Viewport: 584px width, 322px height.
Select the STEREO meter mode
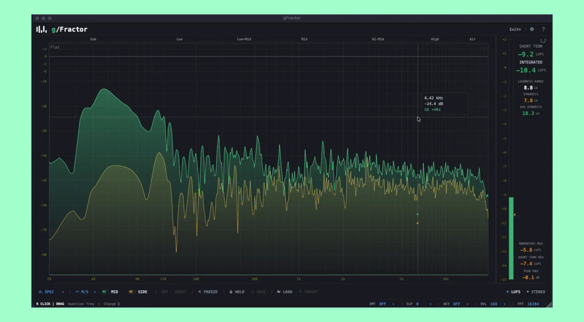538,292
